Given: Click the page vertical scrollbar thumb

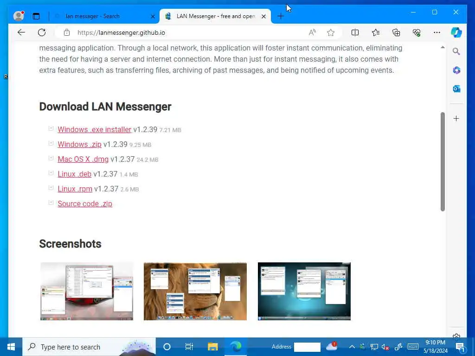Looking at the screenshot, I should coord(443,162).
